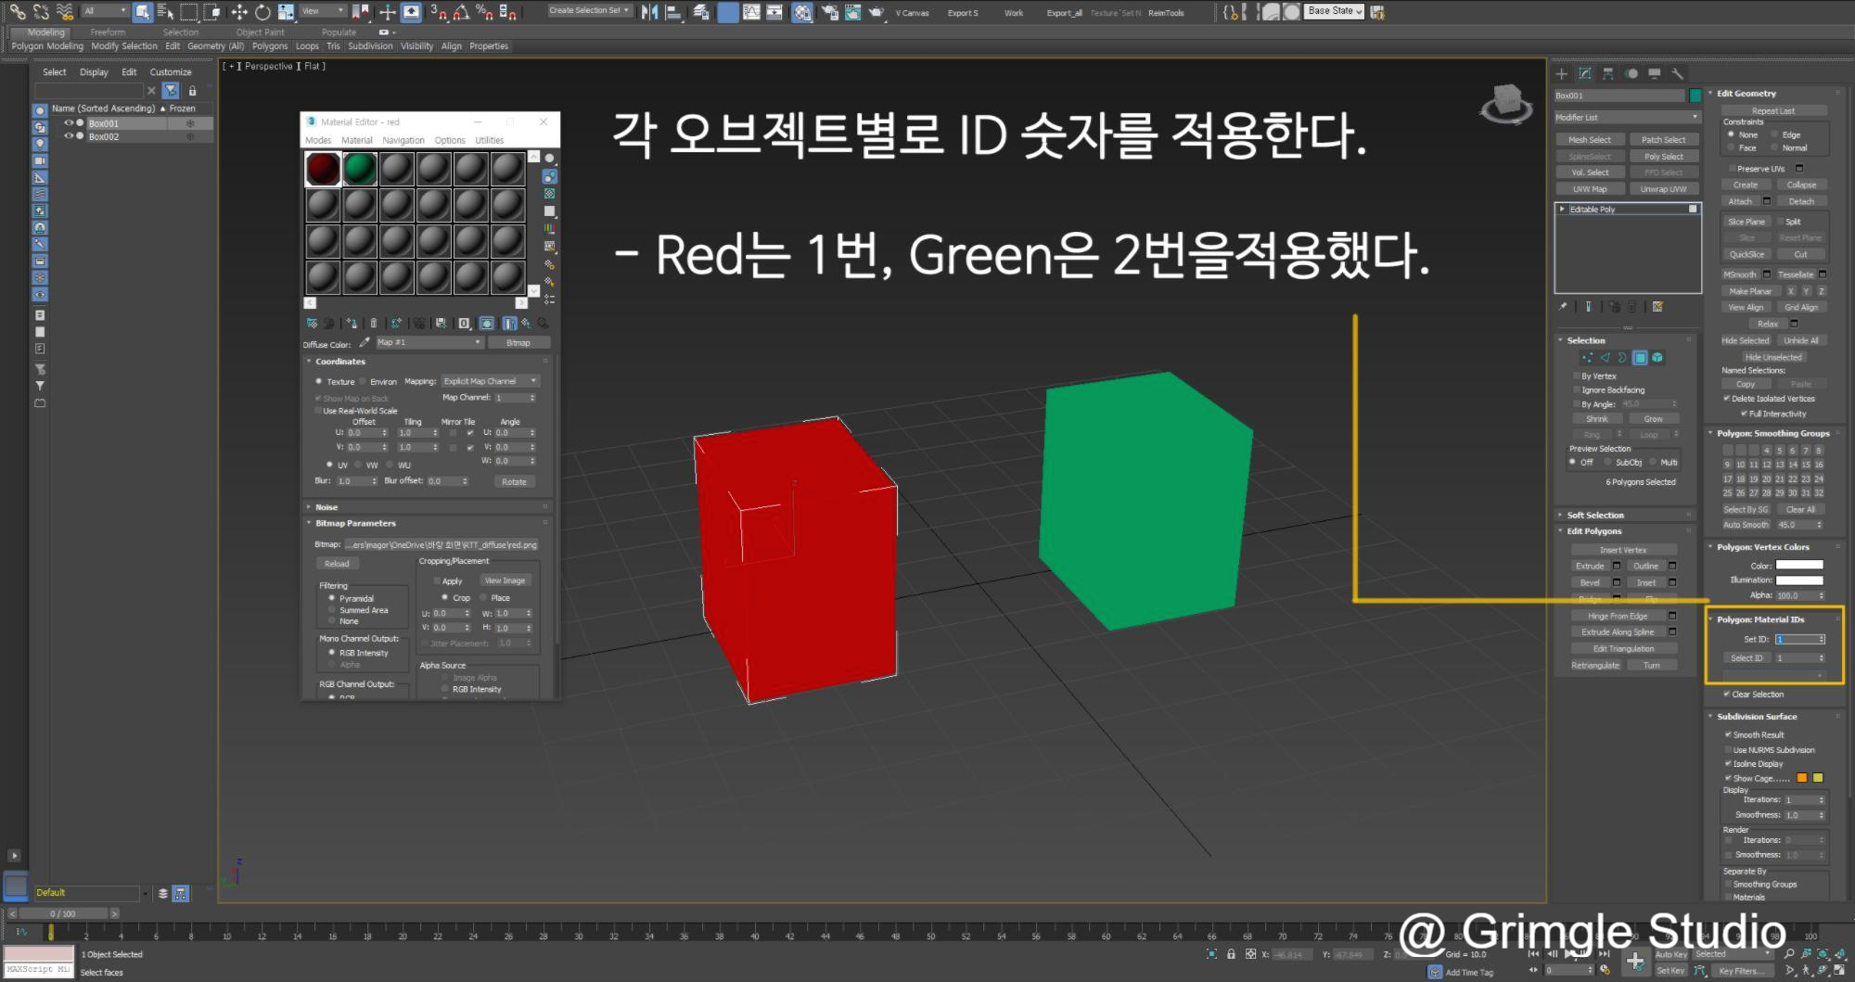Click the ViewCube in viewport
The image size is (1855, 982).
coord(1506,103)
